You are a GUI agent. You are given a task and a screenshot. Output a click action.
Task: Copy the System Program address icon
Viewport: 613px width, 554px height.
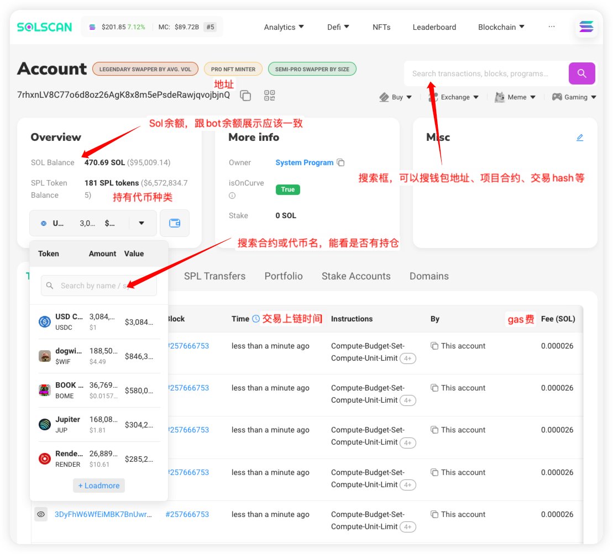tap(341, 162)
